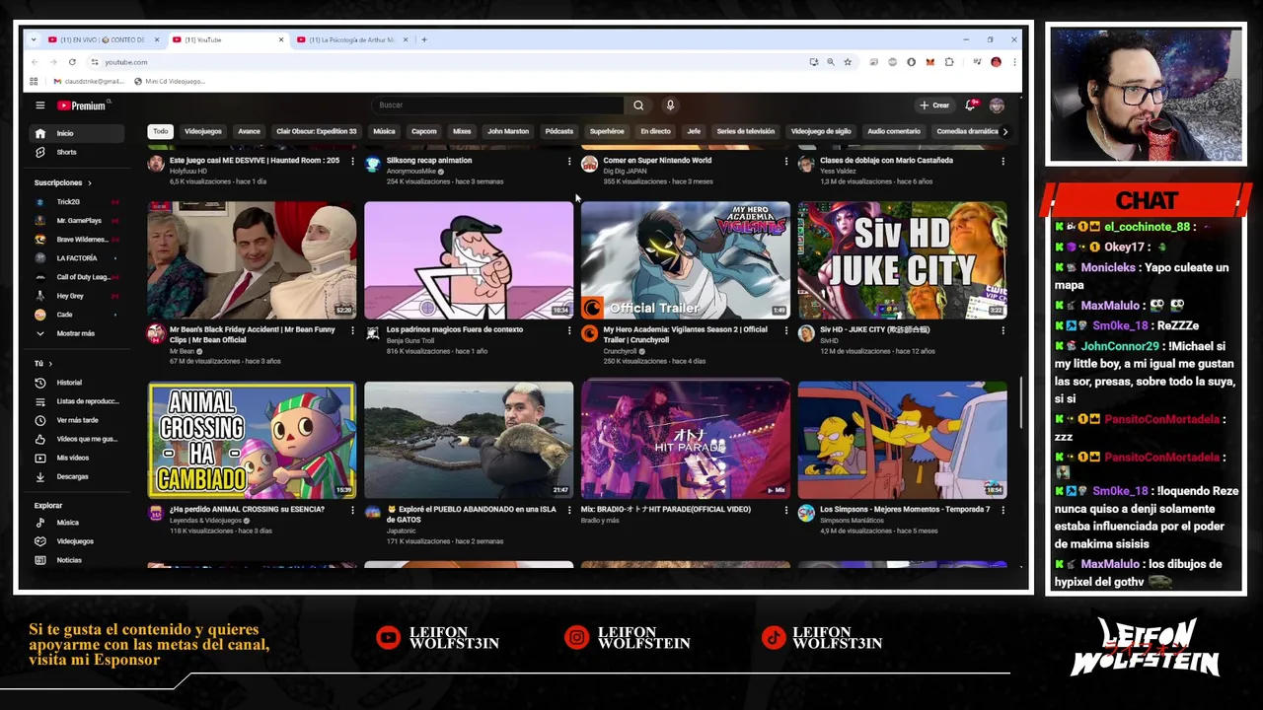The height and width of the screenshot is (710, 1263).
Task: Open the YouTube hamburger guide menu
Action: [x=40, y=106]
